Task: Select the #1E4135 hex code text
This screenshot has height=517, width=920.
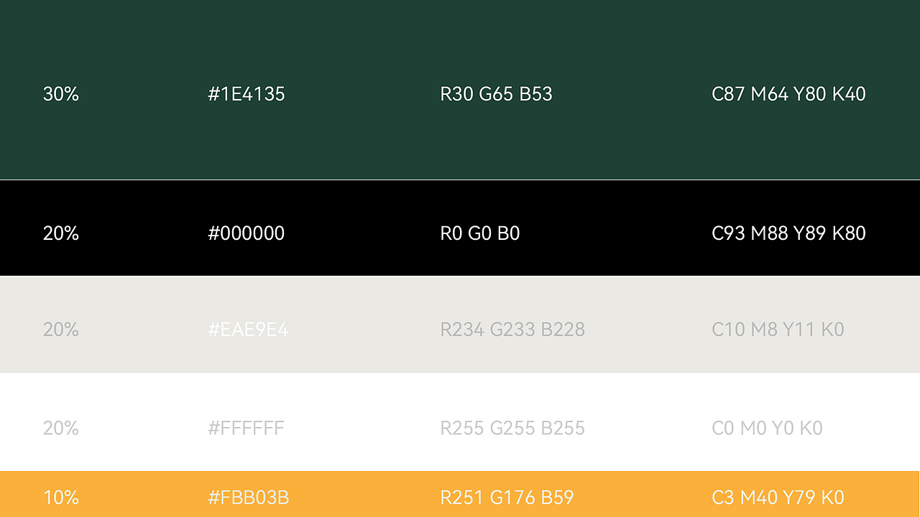Action: 247,94
